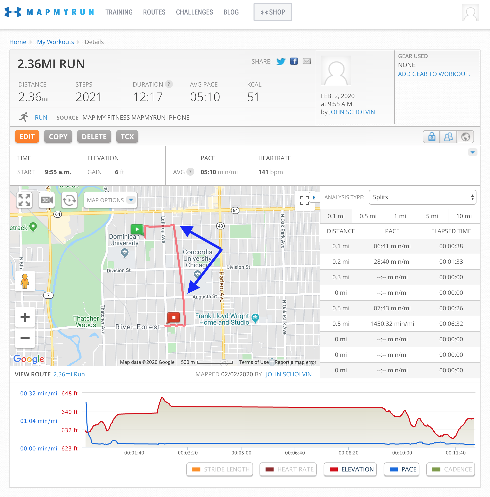Viewport: 490px width, 497px height.
Task: Open the Routes menu
Action: coord(154,12)
